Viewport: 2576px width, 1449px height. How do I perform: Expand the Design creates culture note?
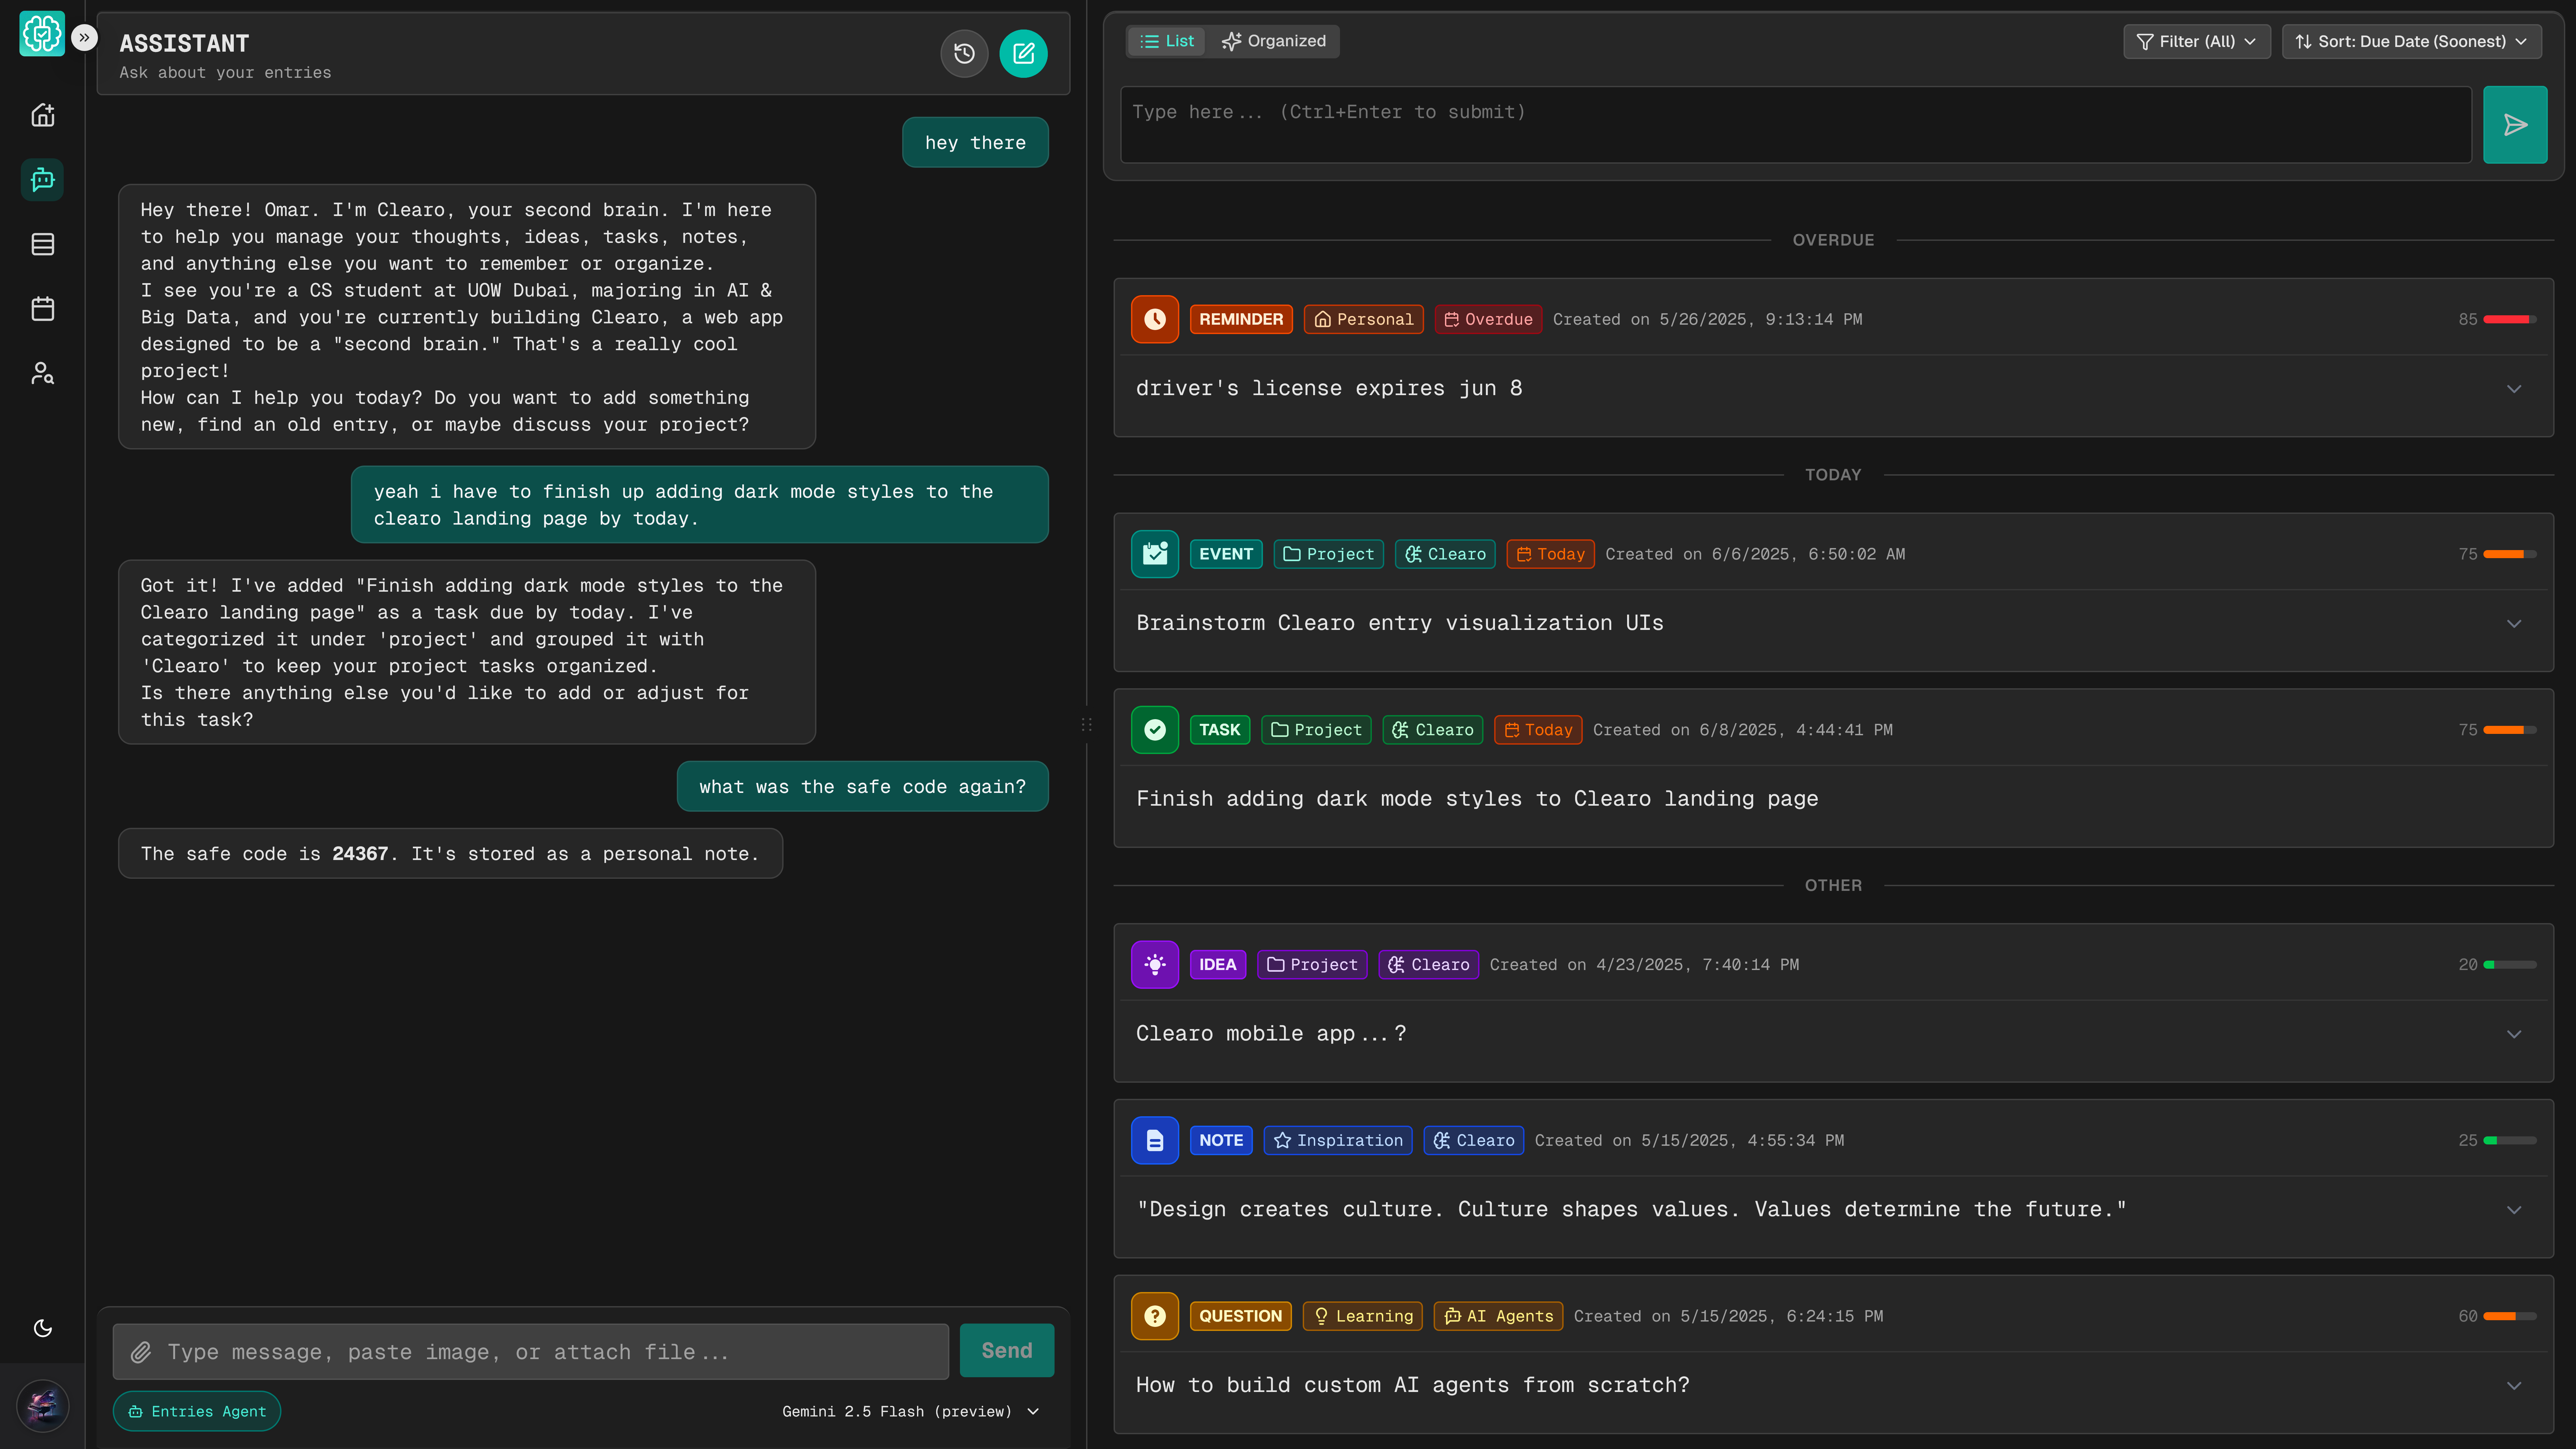[x=2514, y=1210]
